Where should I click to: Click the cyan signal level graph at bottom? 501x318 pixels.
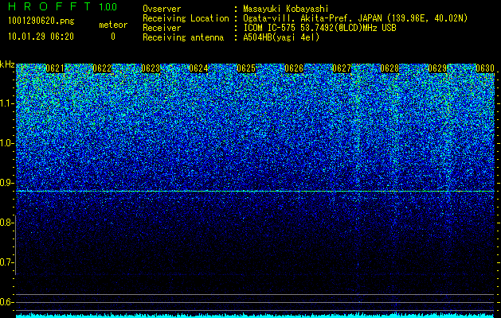pyautogui.click(x=256, y=315)
